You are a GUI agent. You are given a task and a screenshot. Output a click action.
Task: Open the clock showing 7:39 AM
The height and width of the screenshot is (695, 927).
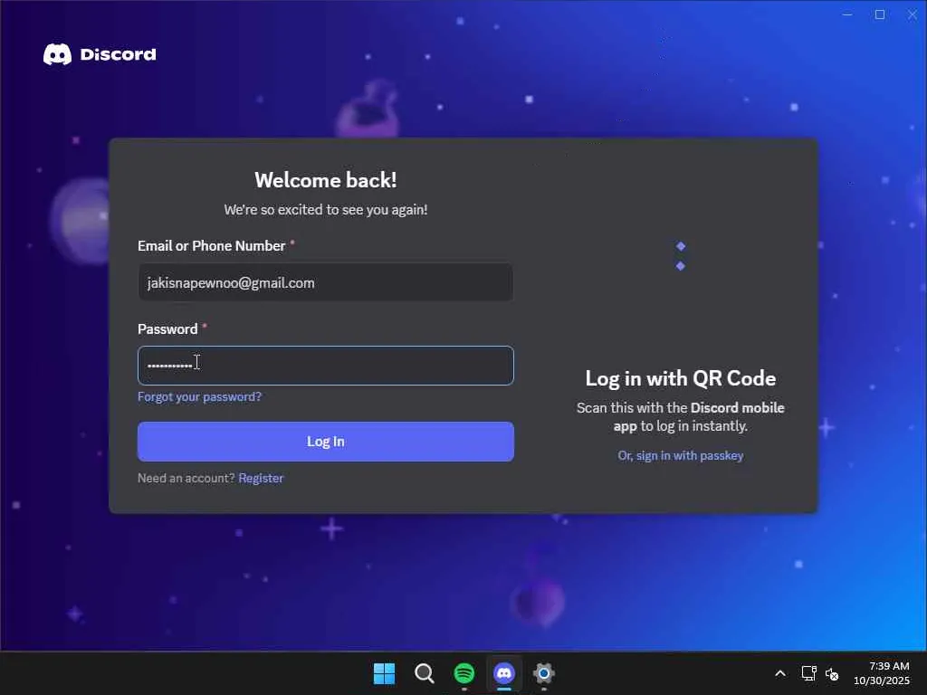click(x=882, y=673)
